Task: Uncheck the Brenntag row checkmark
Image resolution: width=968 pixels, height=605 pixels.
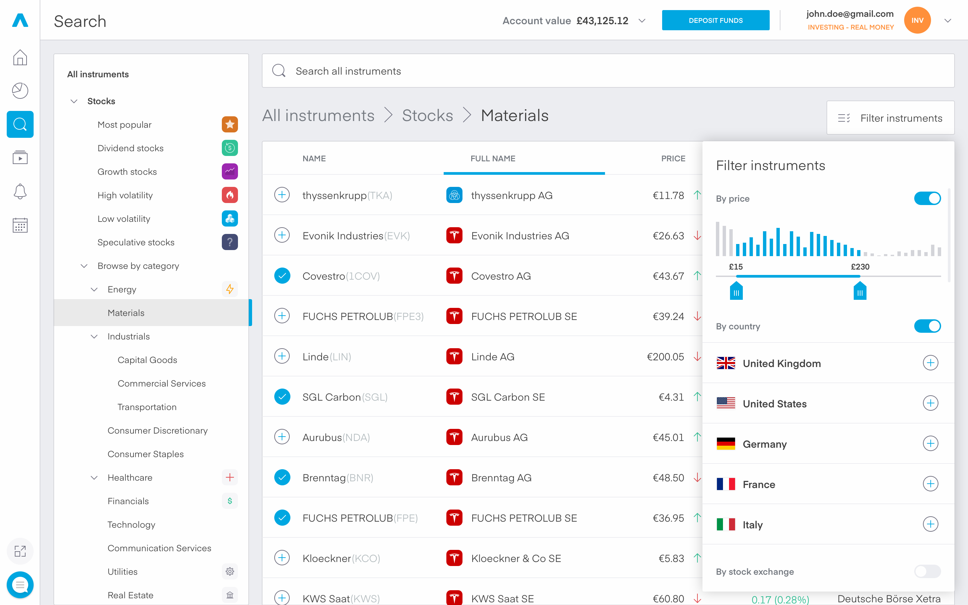Action: click(282, 477)
